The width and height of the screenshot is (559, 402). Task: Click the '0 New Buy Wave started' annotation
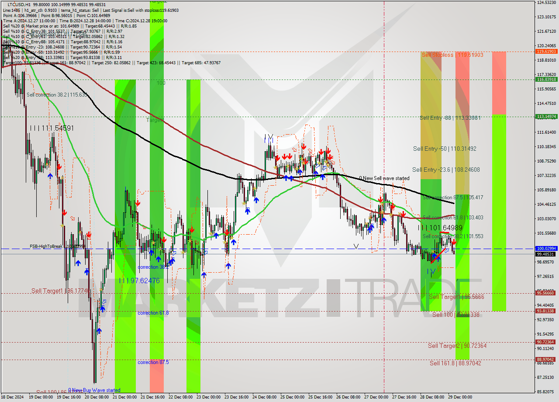tap(94, 390)
